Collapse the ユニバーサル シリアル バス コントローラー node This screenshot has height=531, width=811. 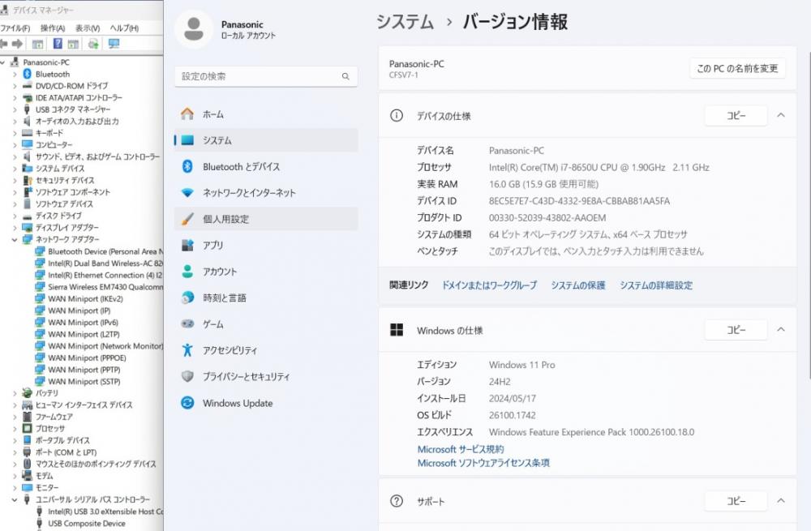pyautogui.click(x=15, y=499)
